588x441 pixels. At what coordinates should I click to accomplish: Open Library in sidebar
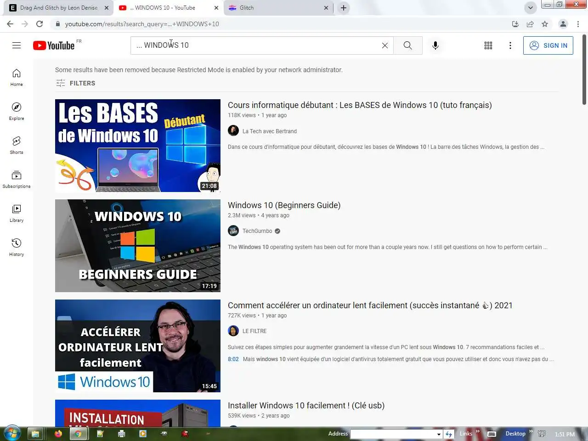point(17,214)
